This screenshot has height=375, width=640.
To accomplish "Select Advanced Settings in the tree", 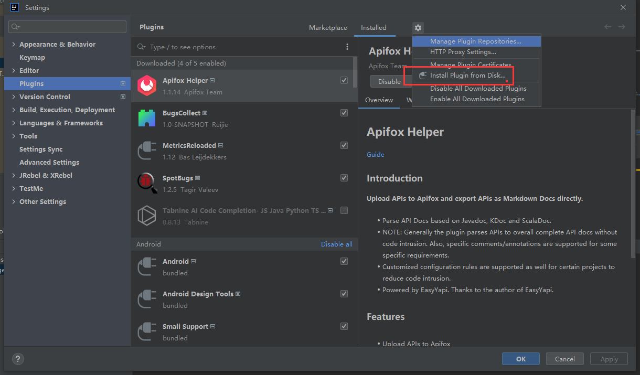I will (x=49, y=163).
